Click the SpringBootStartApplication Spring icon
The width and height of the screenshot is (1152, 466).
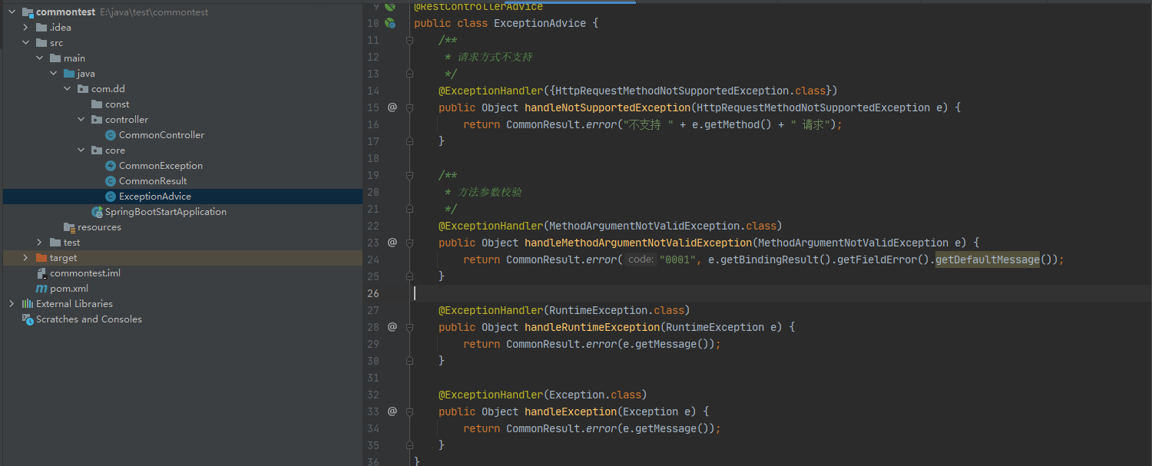point(97,212)
